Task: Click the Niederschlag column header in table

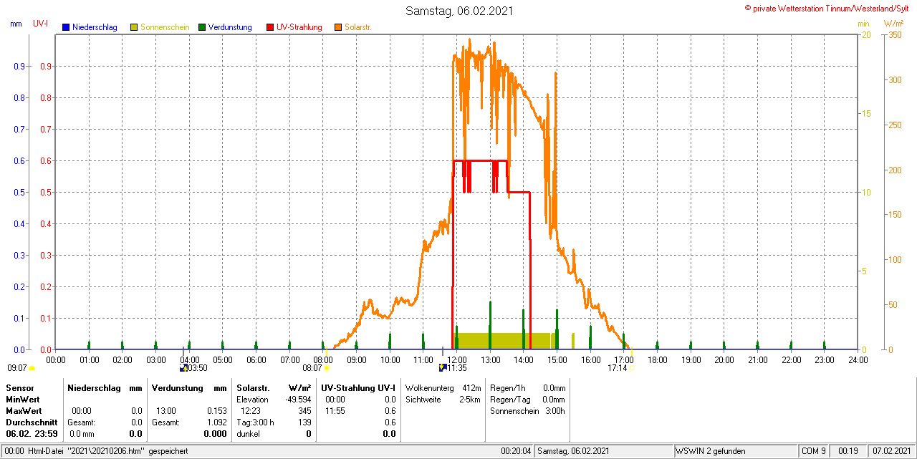Action: [x=94, y=387]
